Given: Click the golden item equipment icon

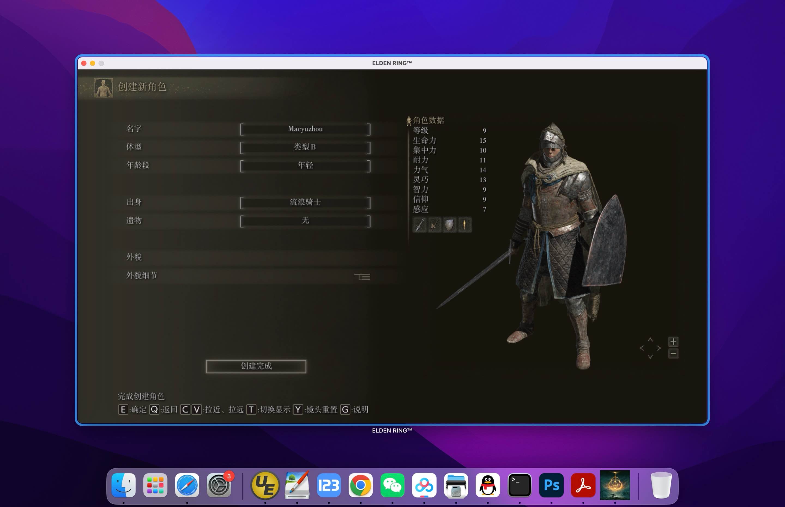Looking at the screenshot, I should [464, 225].
